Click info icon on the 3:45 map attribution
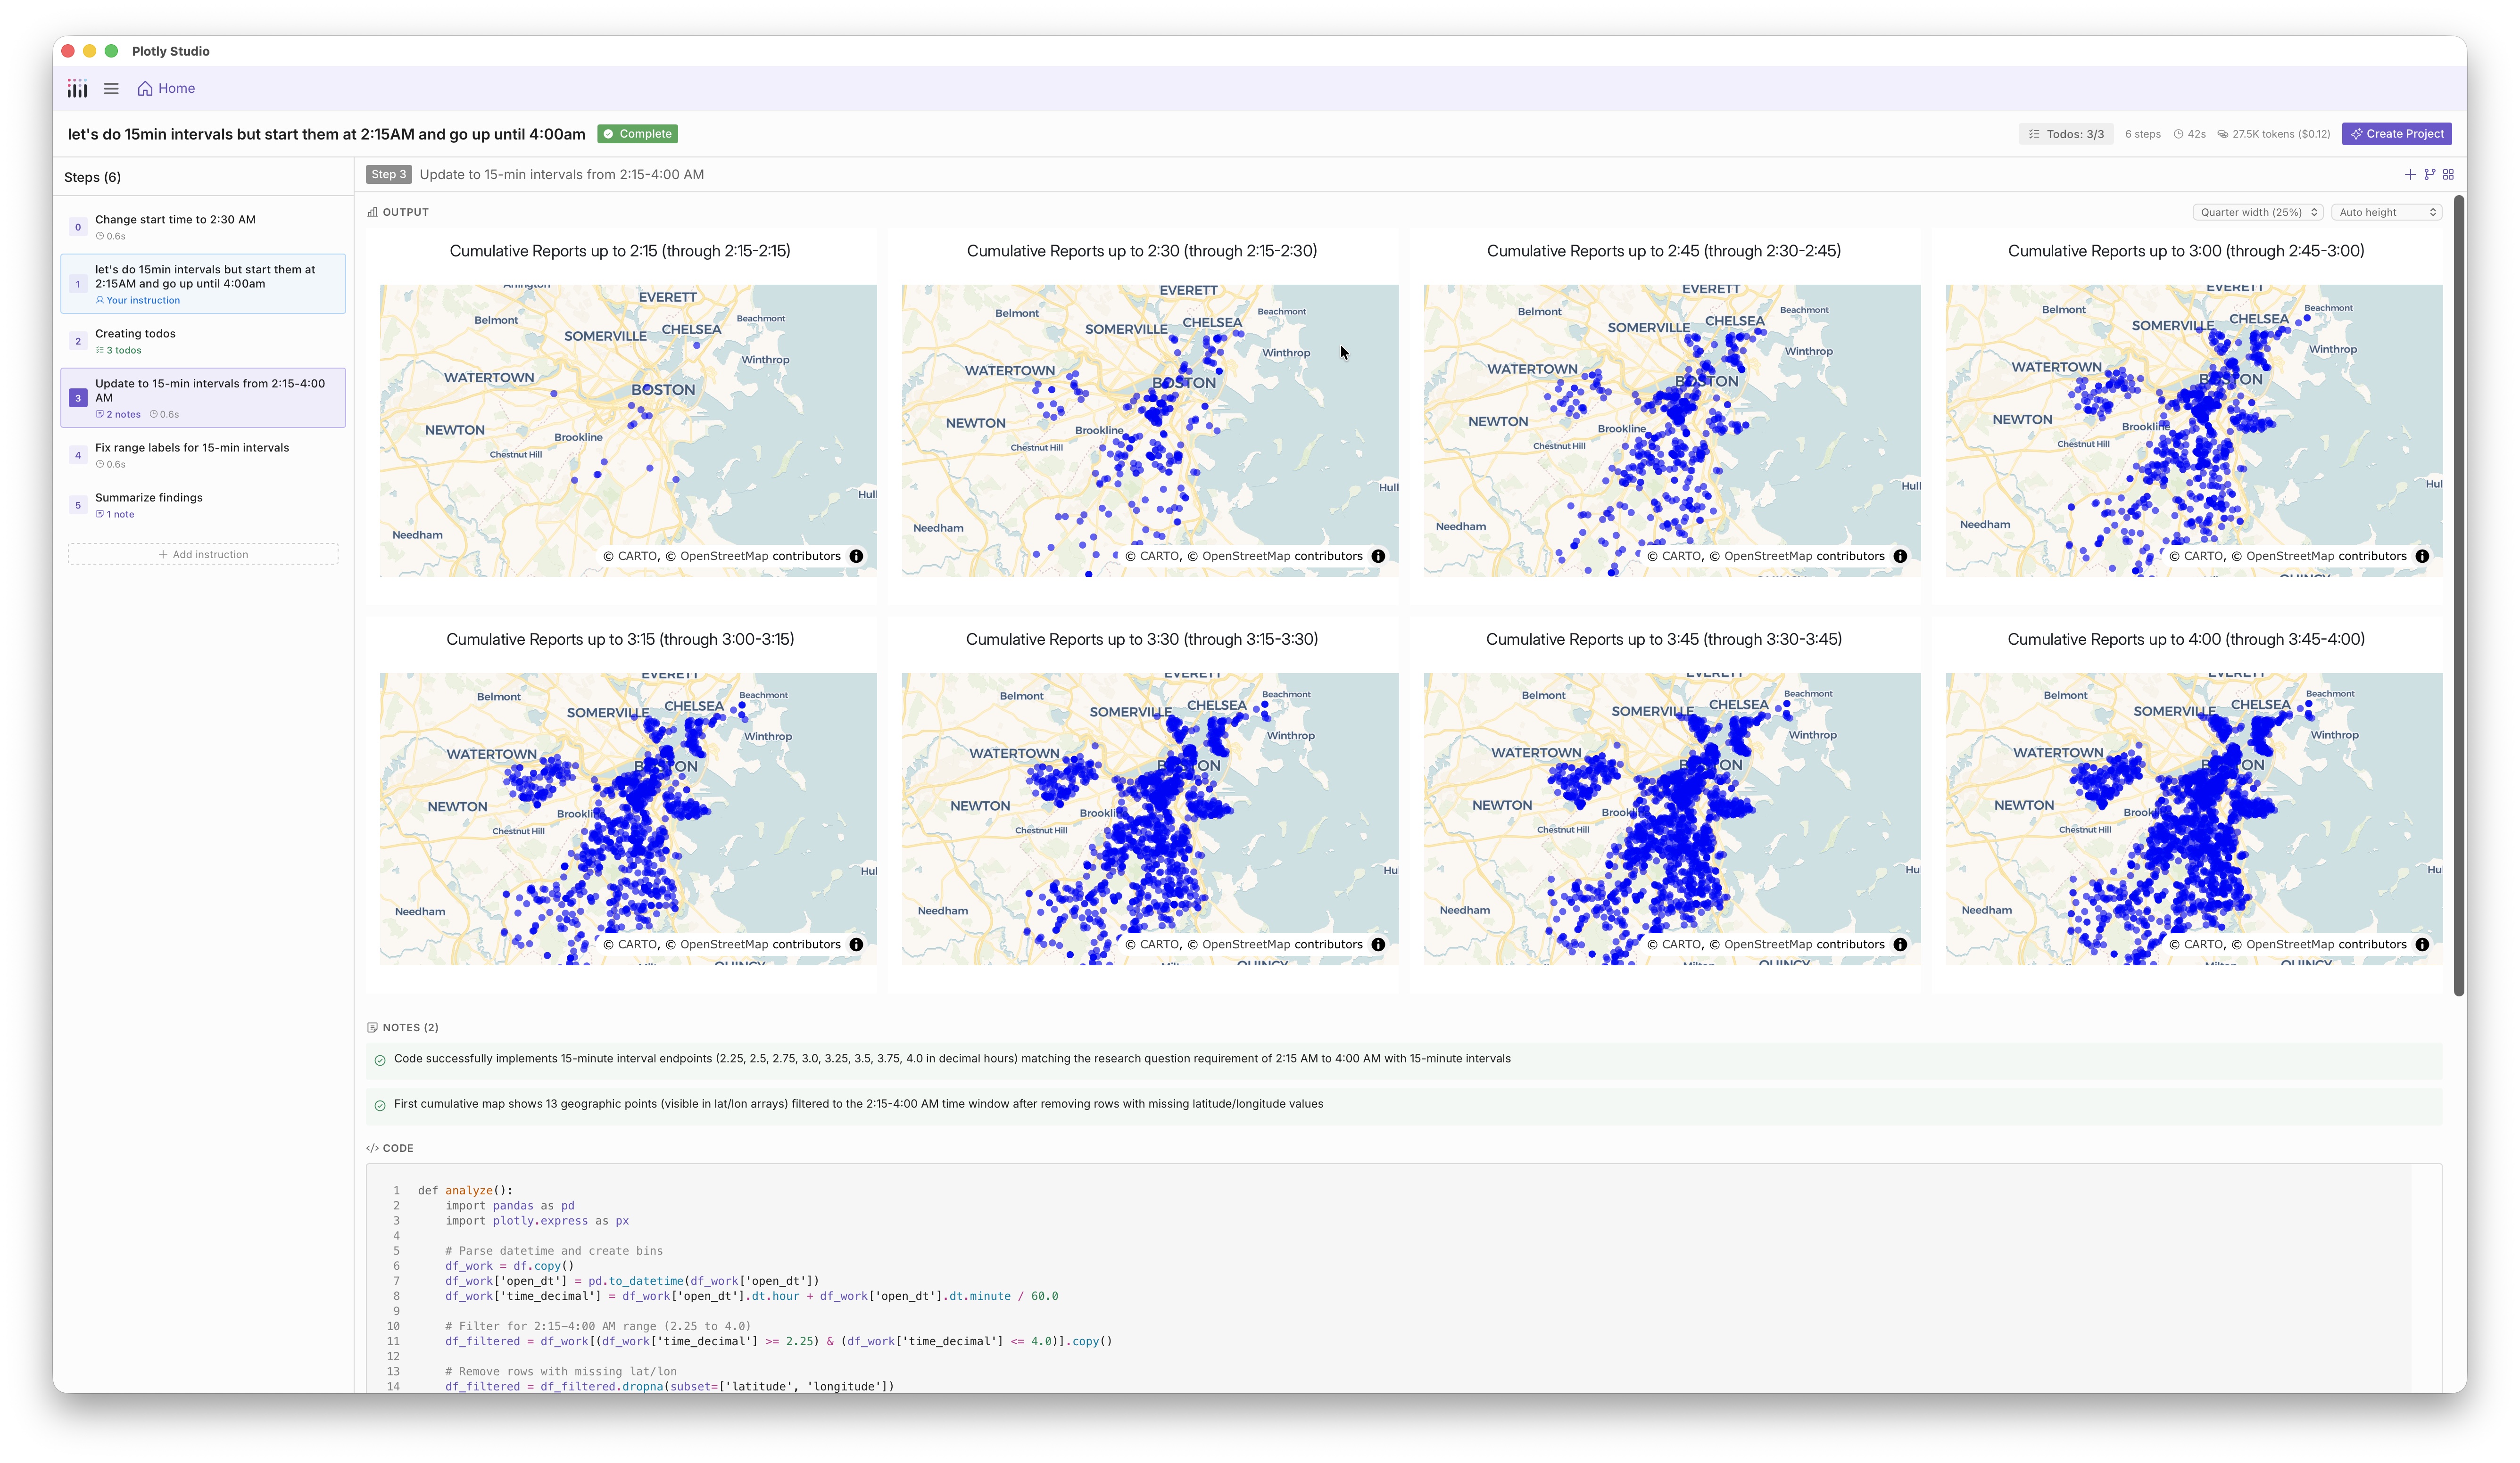Screen dimensions: 2520x1463 click(1900, 945)
